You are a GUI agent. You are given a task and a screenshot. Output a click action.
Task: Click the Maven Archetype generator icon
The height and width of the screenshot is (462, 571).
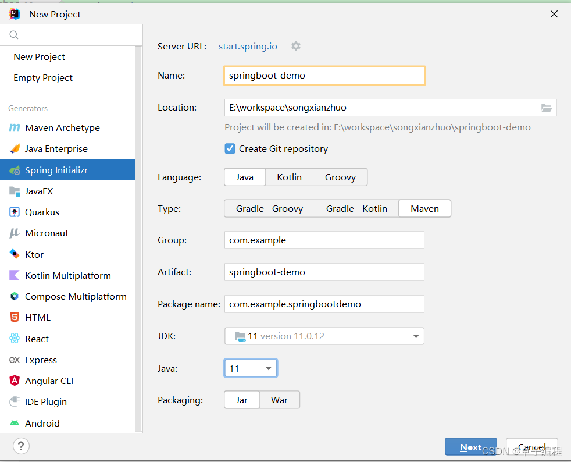coord(15,127)
